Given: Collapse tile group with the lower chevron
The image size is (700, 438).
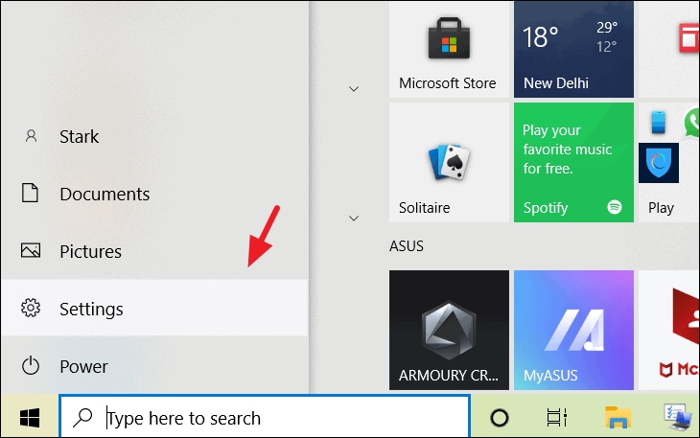Looking at the screenshot, I should (354, 219).
